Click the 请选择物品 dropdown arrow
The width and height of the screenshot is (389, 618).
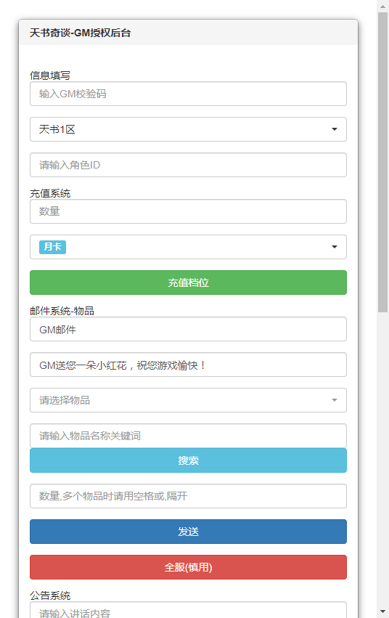click(335, 400)
